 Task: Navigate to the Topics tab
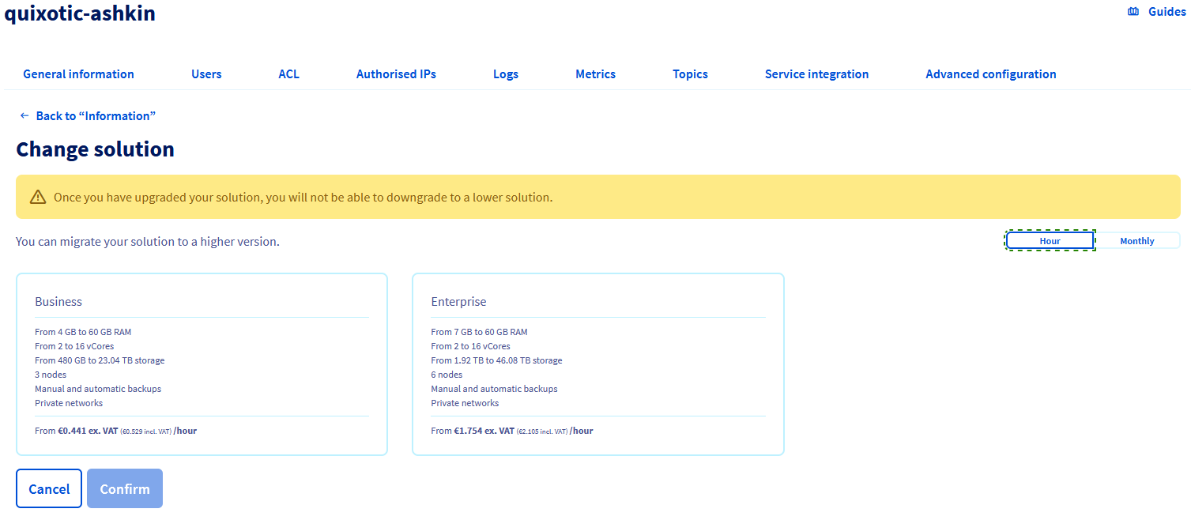coord(690,74)
